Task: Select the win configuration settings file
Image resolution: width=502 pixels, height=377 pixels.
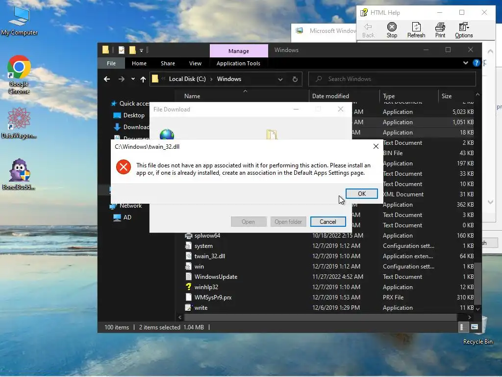Action: [x=326, y=267]
